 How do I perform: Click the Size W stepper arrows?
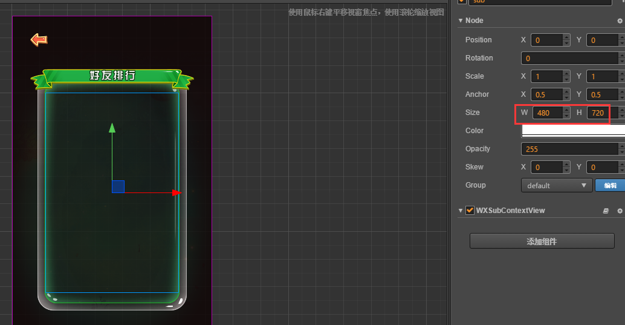tap(566, 113)
